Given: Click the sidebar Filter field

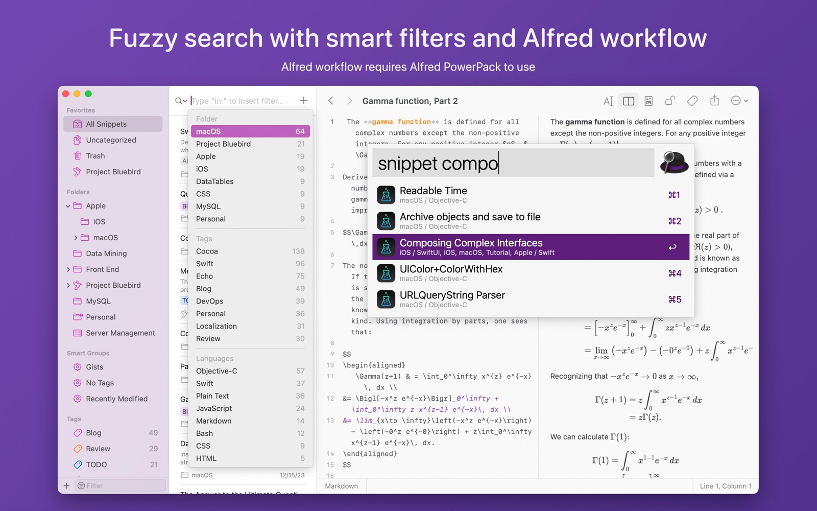Looking at the screenshot, I should (x=121, y=485).
